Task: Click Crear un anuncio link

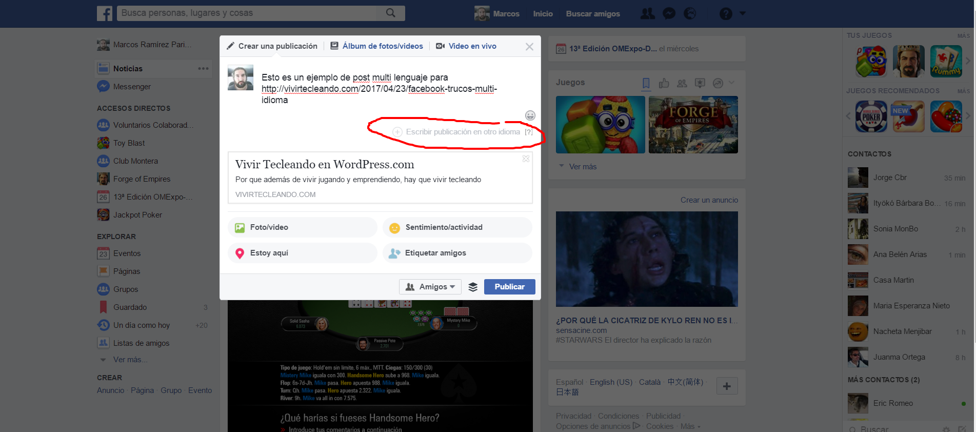Action: click(709, 200)
